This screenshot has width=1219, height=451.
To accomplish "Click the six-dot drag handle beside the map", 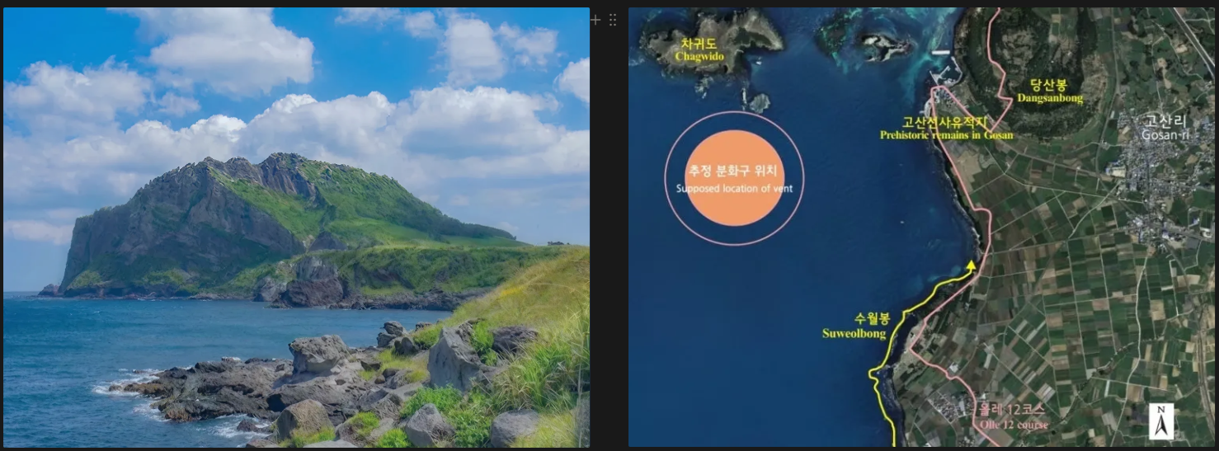I will pyautogui.click(x=613, y=21).
